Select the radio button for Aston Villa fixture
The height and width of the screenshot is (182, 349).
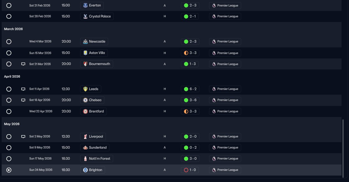pos(9,53)
